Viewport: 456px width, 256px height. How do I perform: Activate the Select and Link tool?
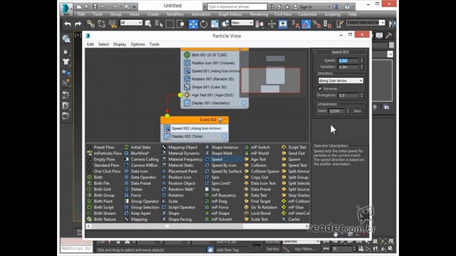coord(90,23)
